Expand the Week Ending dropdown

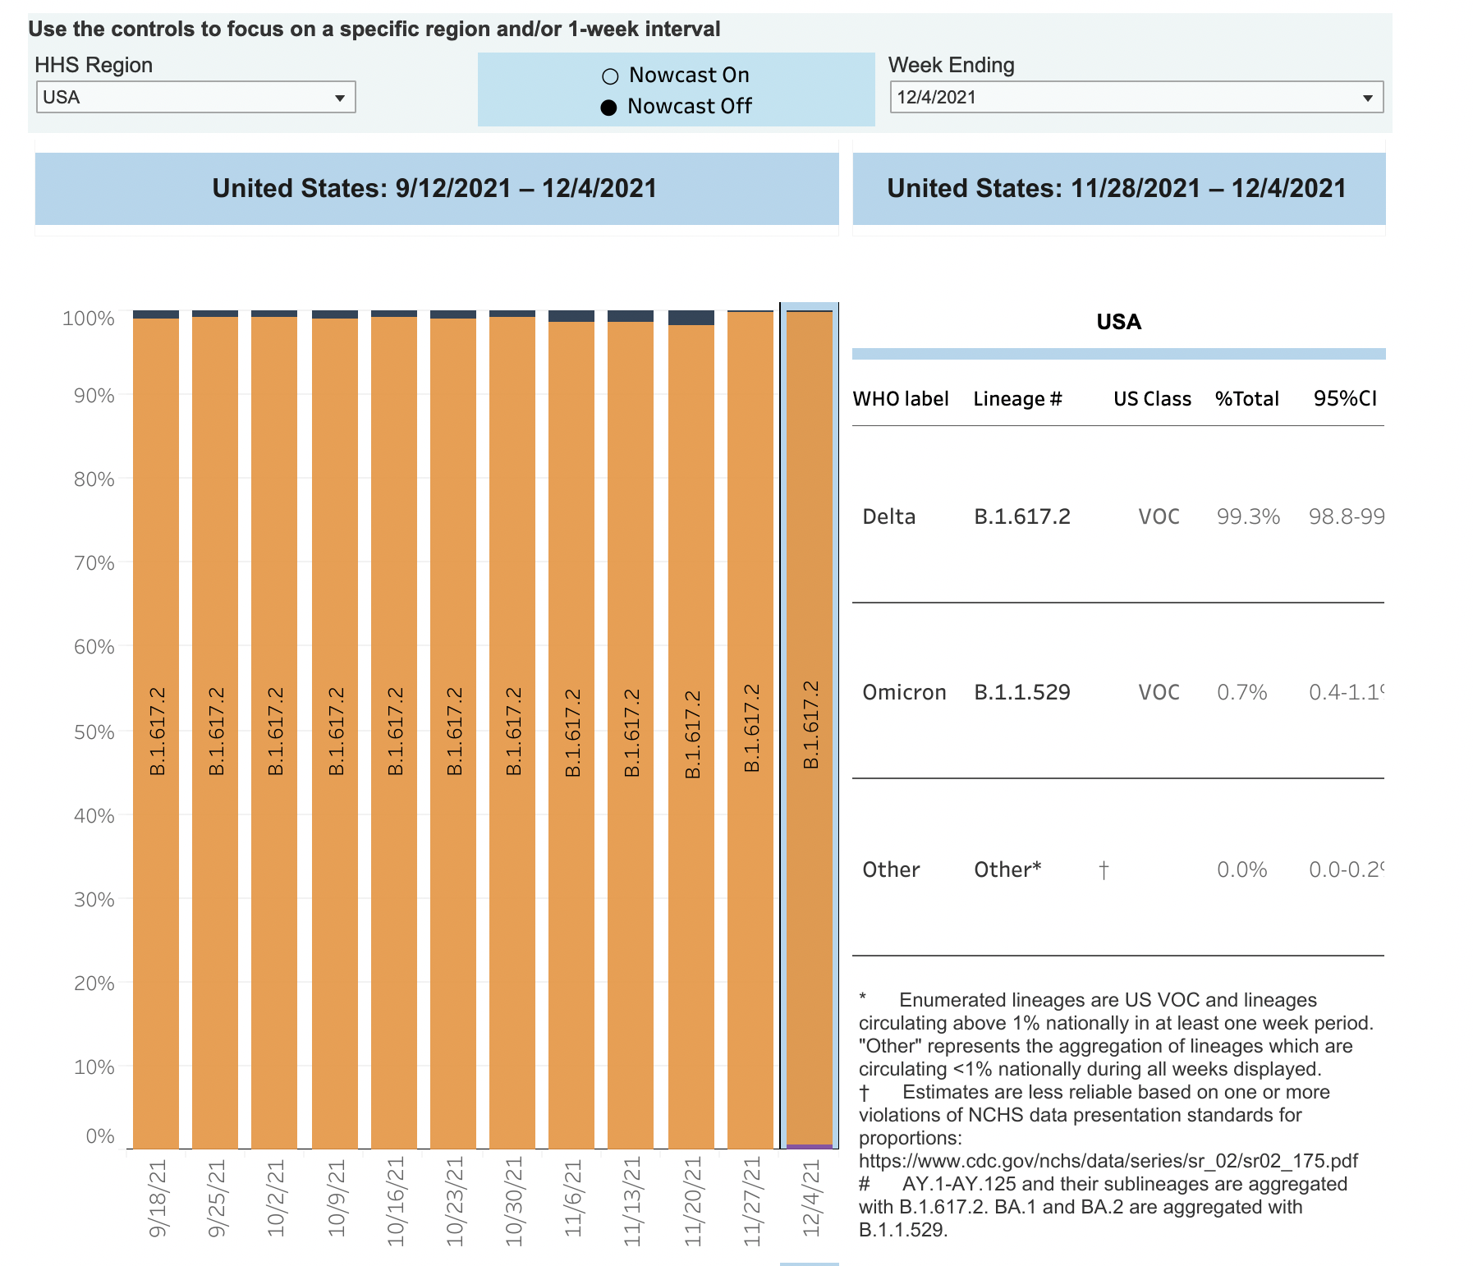point(1136,97)
